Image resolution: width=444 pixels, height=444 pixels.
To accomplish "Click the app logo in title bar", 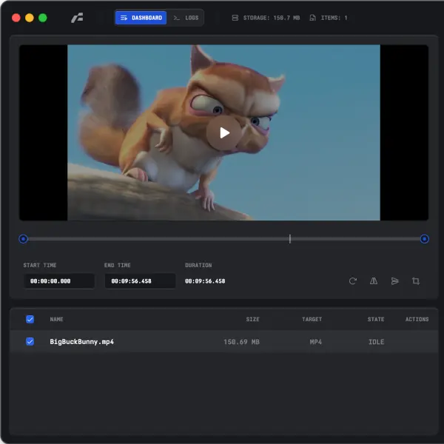I will tap(77, 18).
